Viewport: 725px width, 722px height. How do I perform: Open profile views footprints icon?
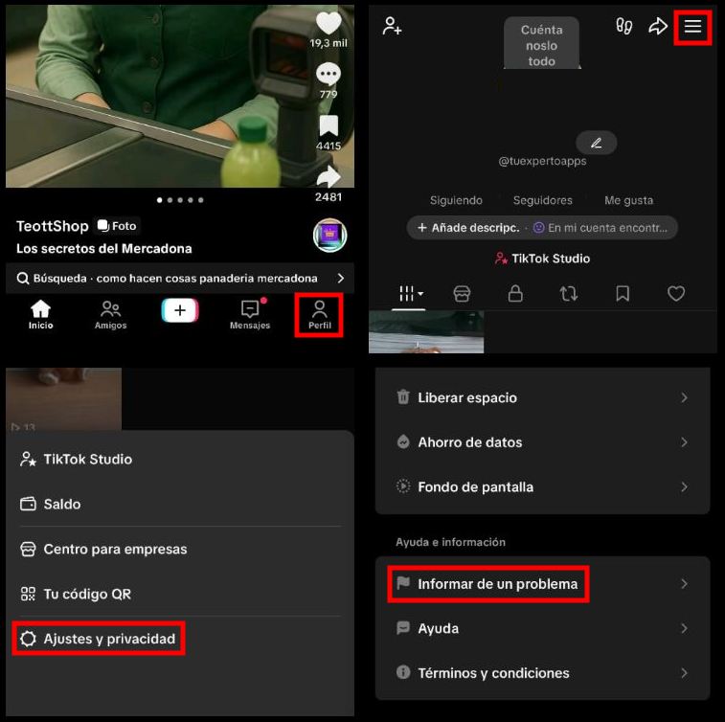point(623,26)
